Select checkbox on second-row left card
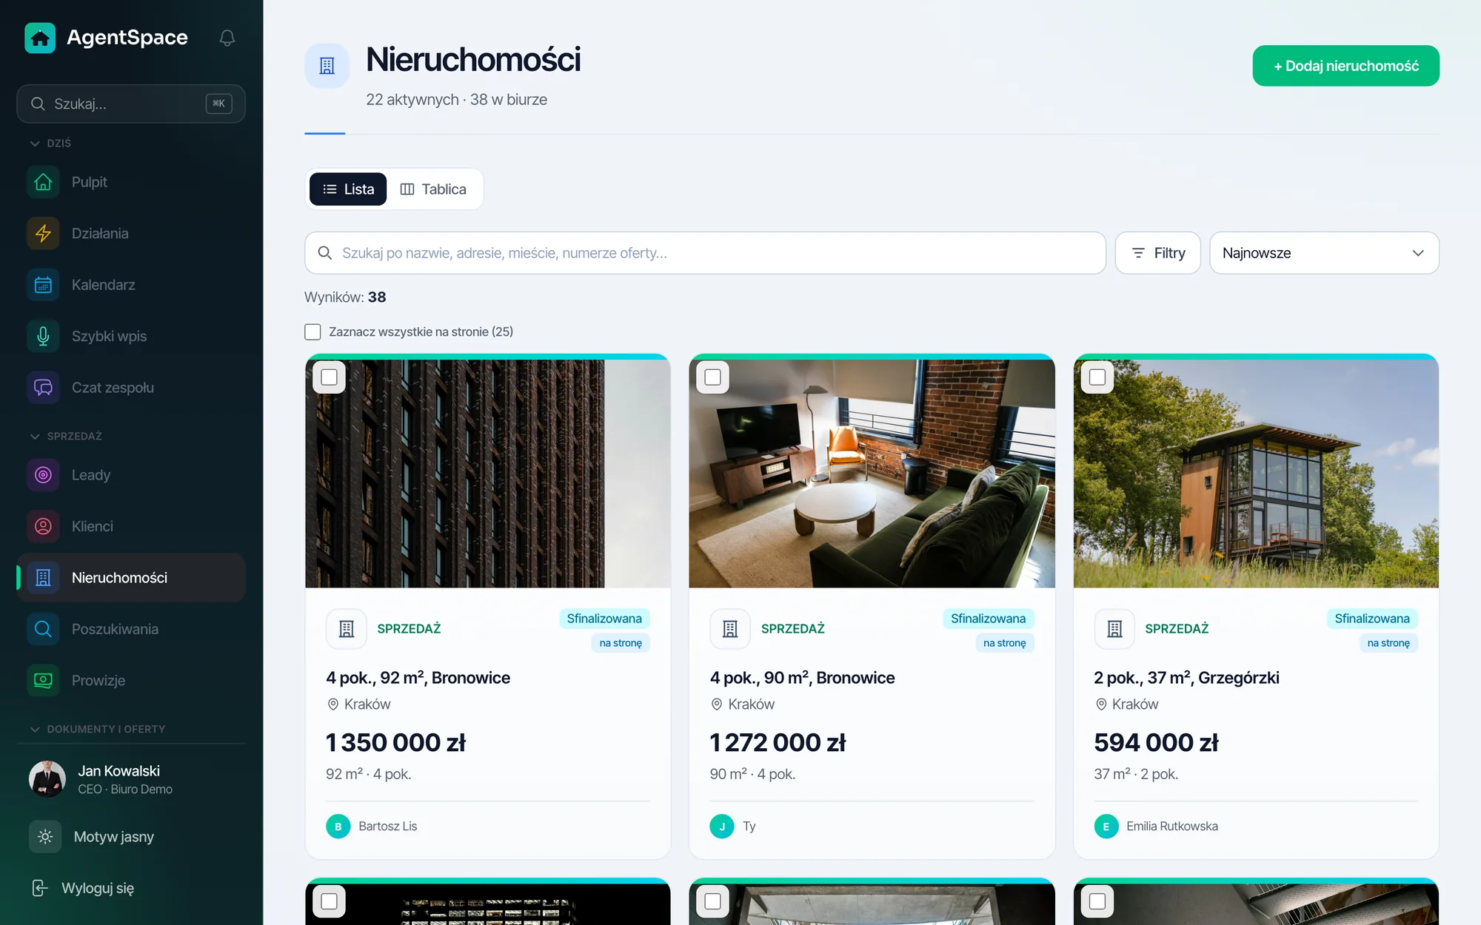 coord(329,901)
